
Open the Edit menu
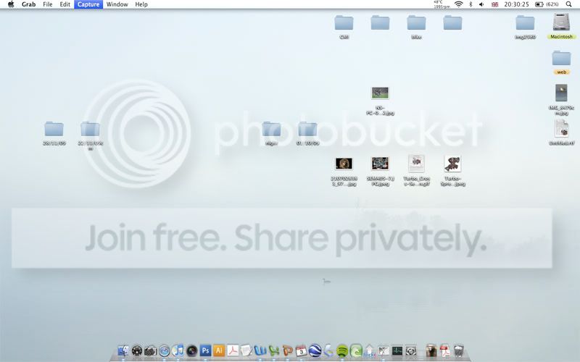click(65, 4)
